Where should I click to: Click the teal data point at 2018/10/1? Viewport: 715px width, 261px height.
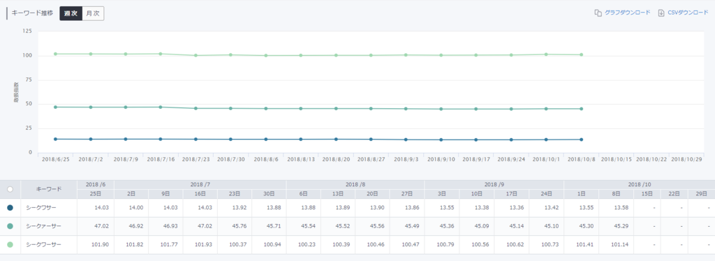click(546, 109)
